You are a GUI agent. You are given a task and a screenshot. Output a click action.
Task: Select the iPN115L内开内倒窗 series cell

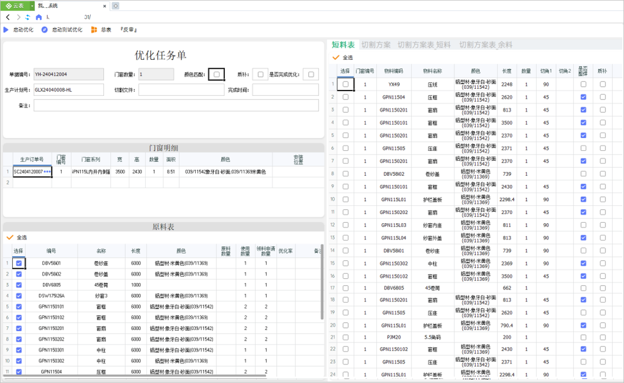pos(91,172)
